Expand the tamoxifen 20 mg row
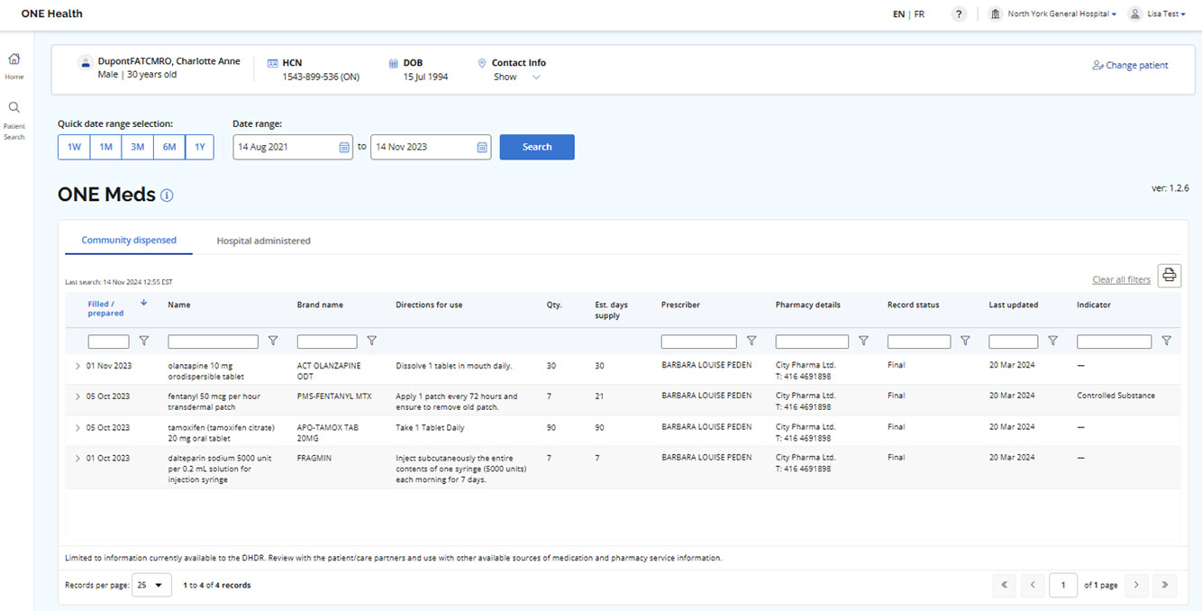 [77, 428]
